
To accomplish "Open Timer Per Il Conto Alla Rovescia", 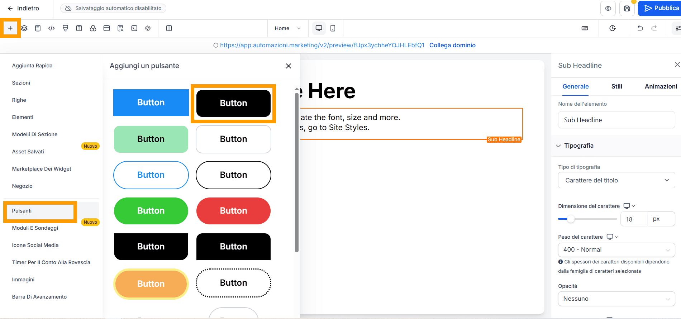I will click(51, 262).
